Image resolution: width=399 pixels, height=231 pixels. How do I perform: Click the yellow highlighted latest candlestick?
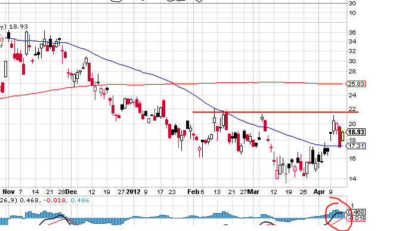pos(343,136)
